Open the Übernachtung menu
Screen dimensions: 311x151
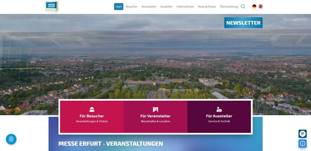point(229,7)
